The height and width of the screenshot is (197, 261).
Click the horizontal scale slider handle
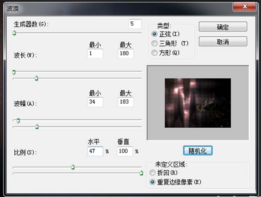click(x=73, y=167)
